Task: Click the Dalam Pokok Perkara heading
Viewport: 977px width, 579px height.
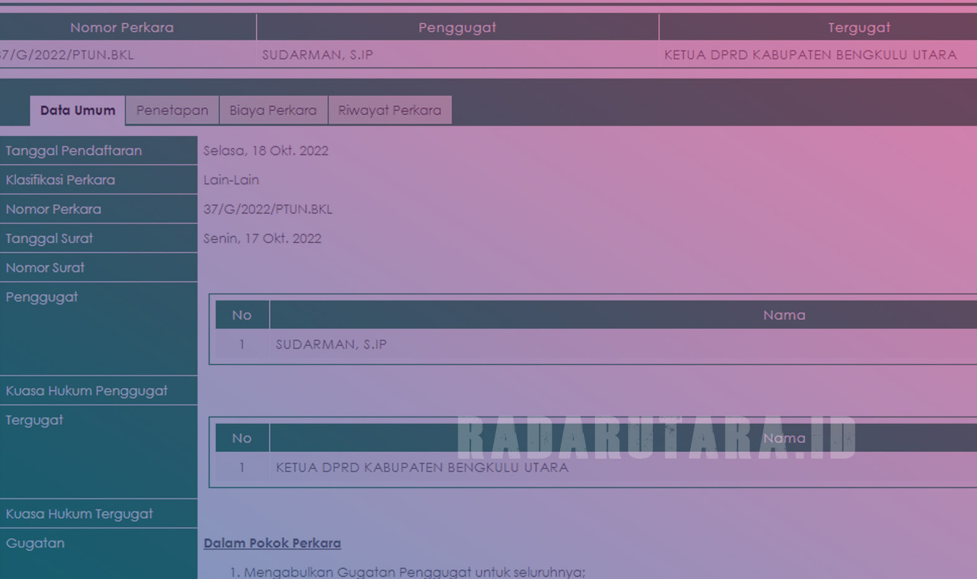Action: coord(272,543)
